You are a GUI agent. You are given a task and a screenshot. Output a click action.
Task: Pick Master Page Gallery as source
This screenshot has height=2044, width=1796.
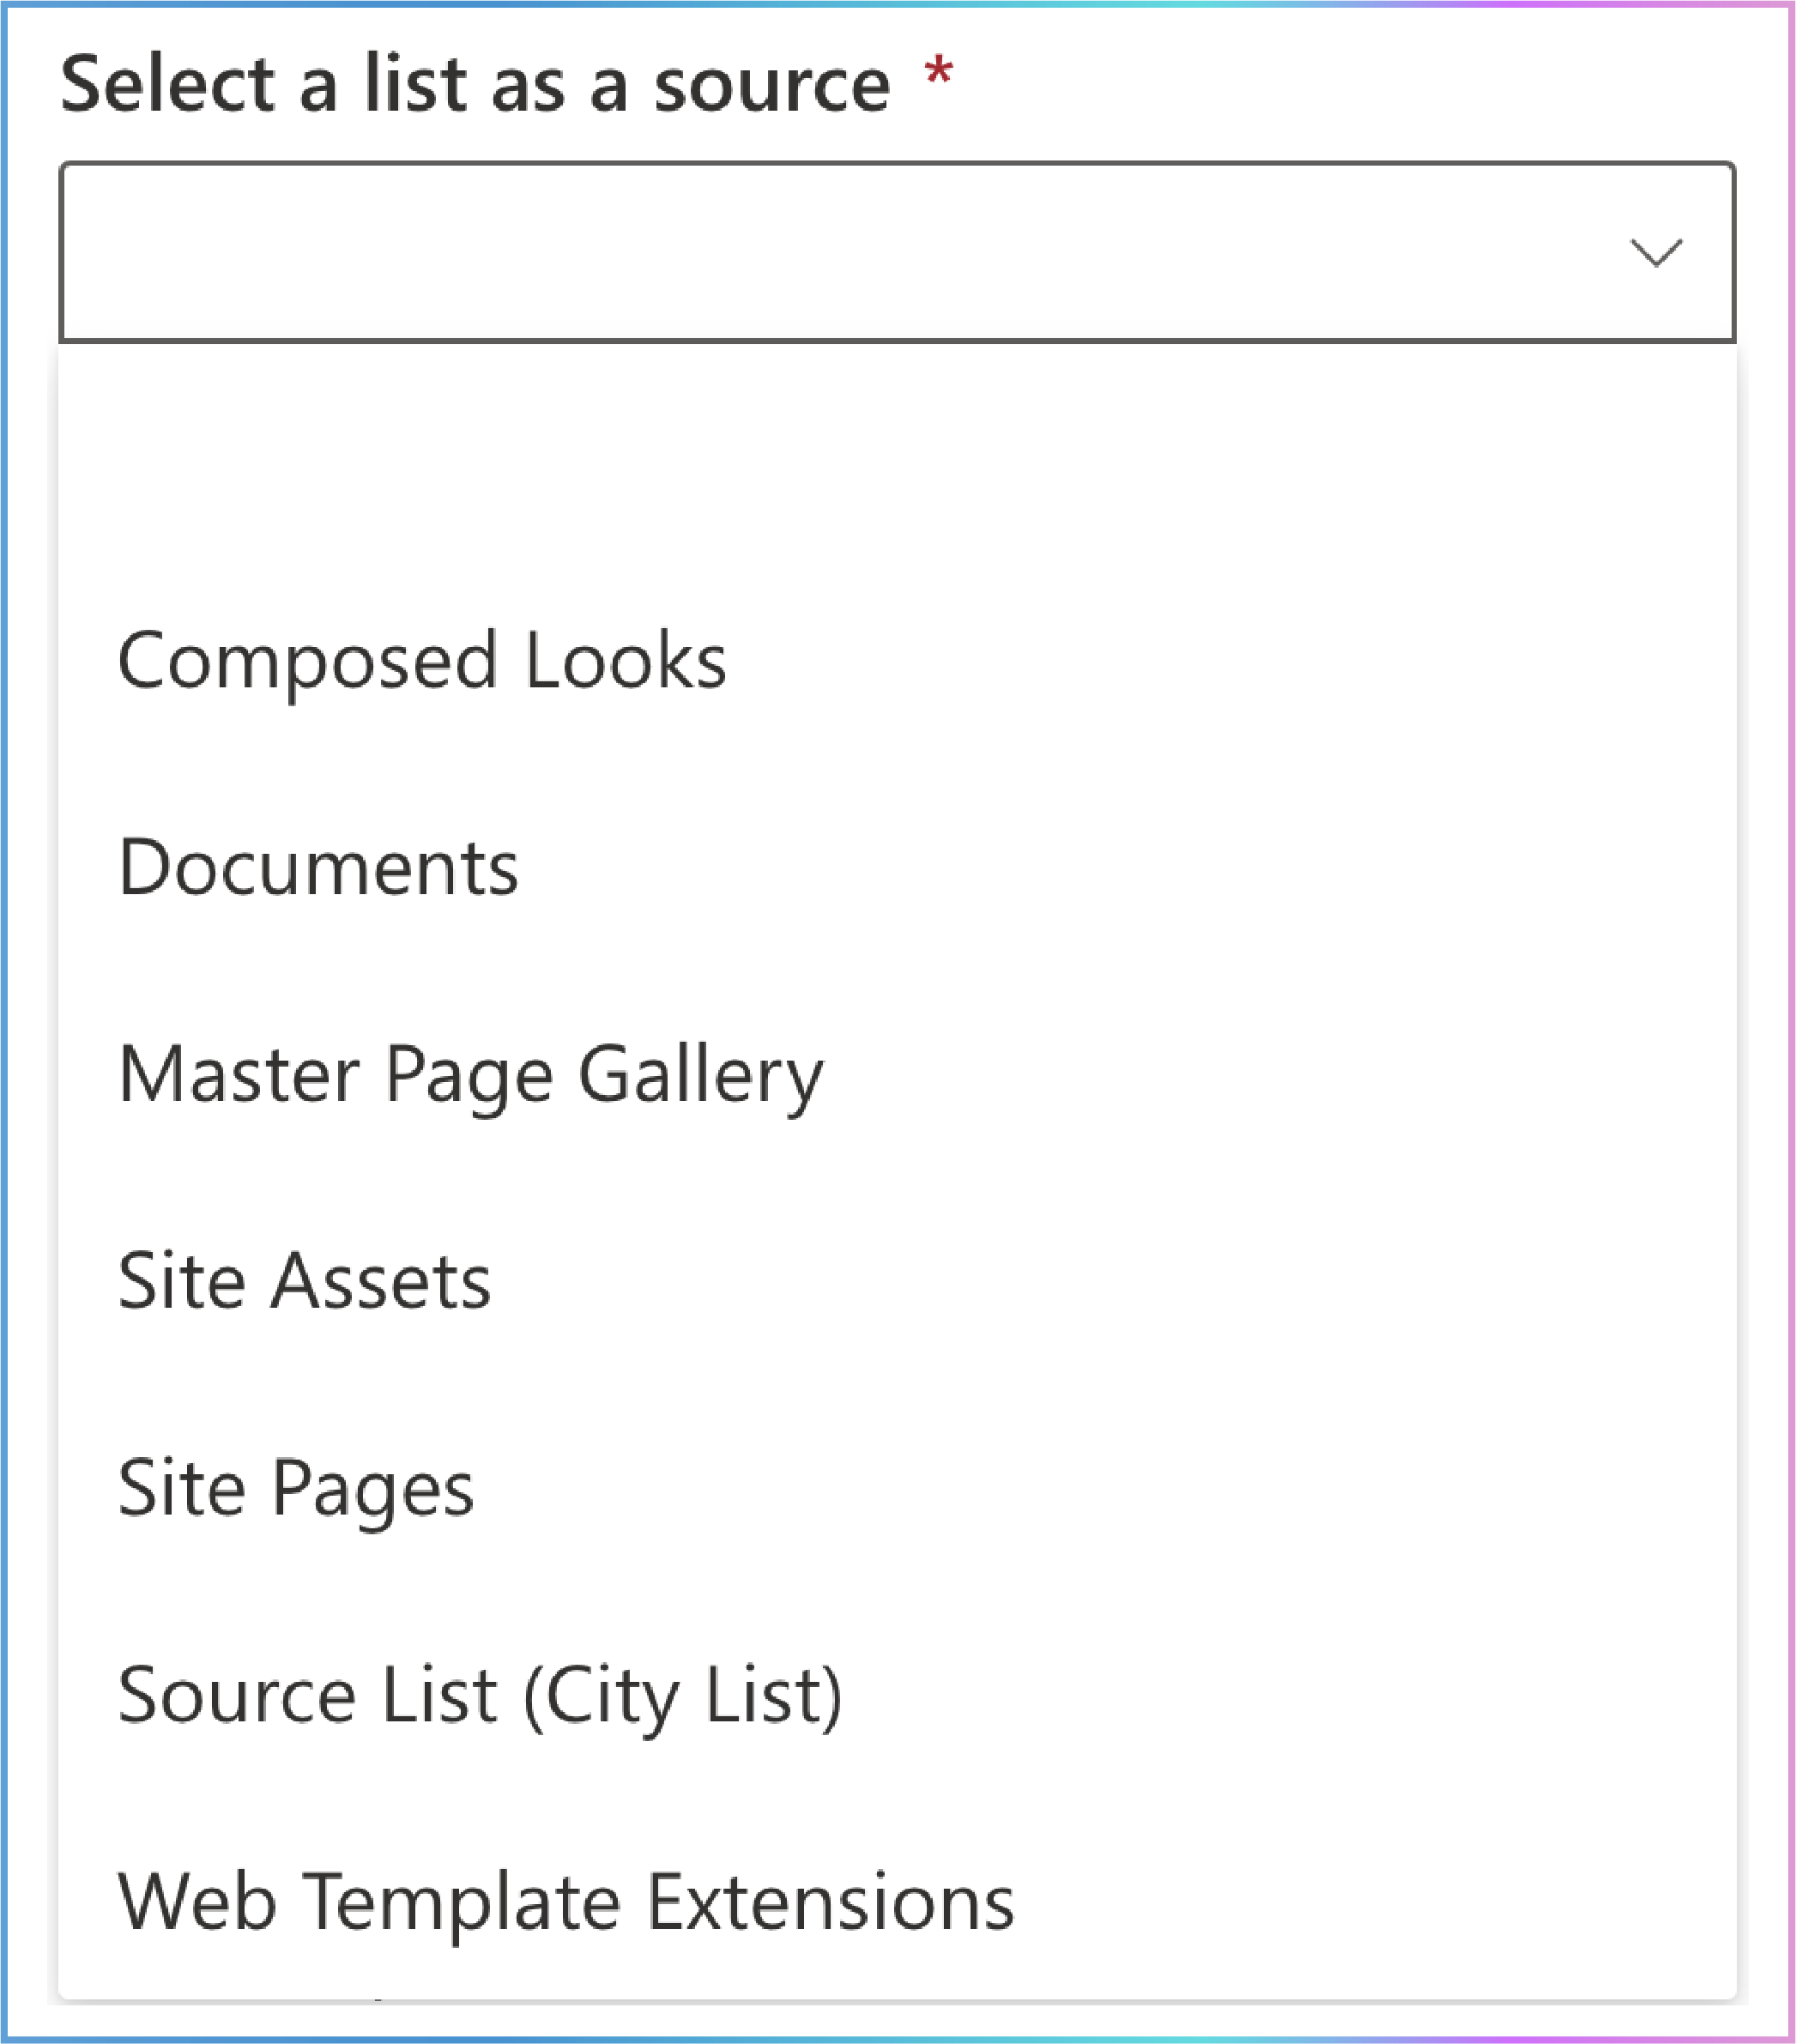(897, 1074)
